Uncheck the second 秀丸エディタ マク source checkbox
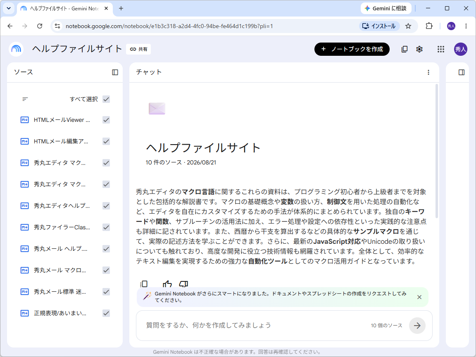This screenshot has width=476, height=357. [106, 184]
